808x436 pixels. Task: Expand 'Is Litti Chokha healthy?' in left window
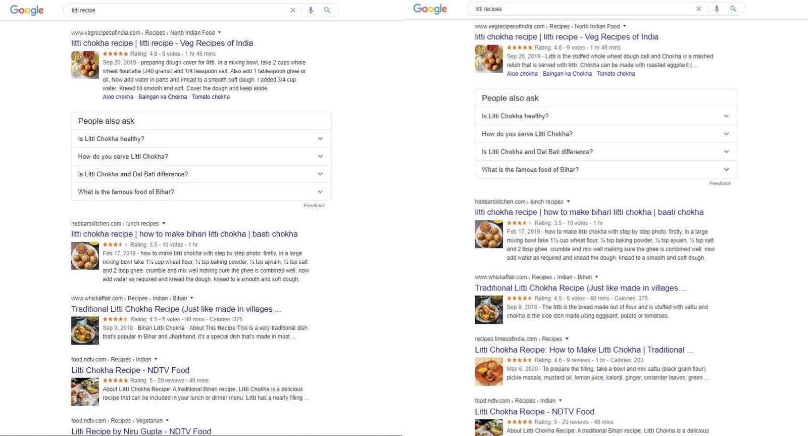201,139
